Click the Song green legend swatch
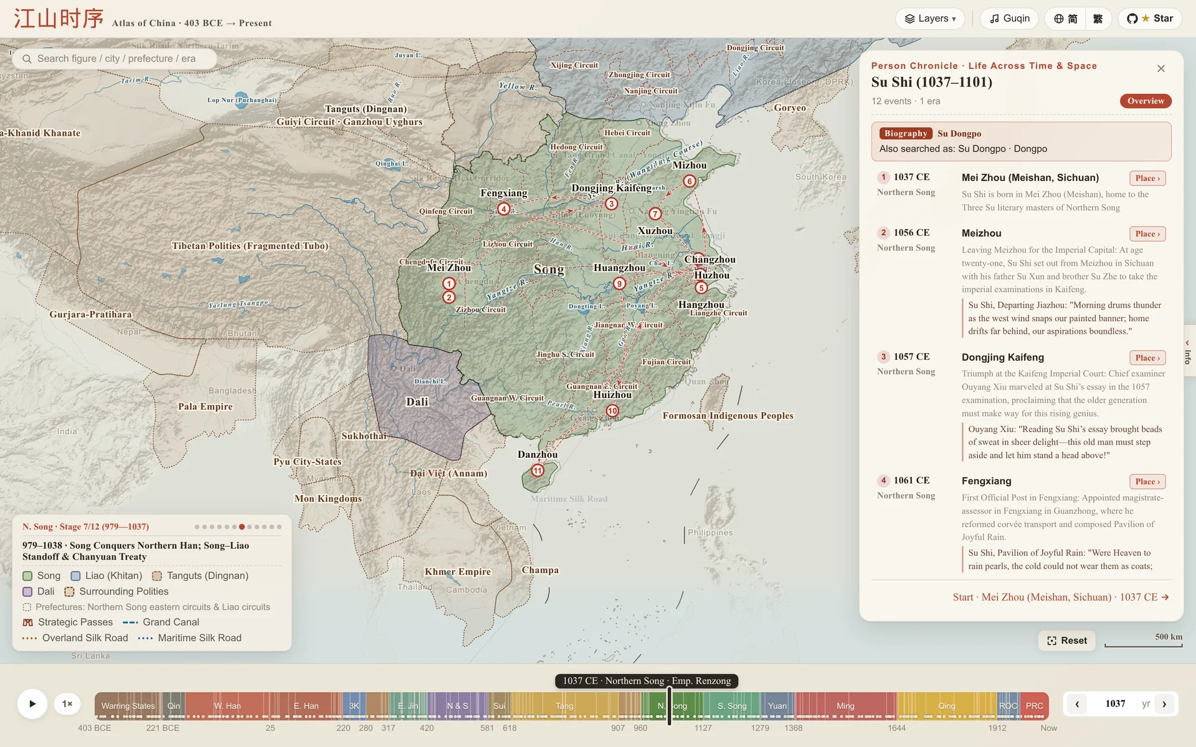This screenshot has width=1196, height=747. click(27, 576)
